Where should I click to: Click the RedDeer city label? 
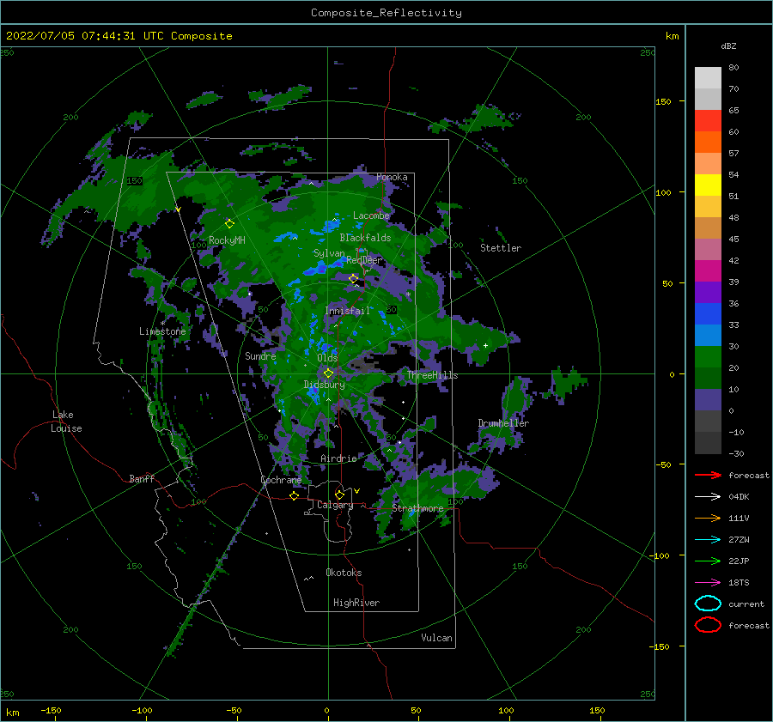point(364,260)
